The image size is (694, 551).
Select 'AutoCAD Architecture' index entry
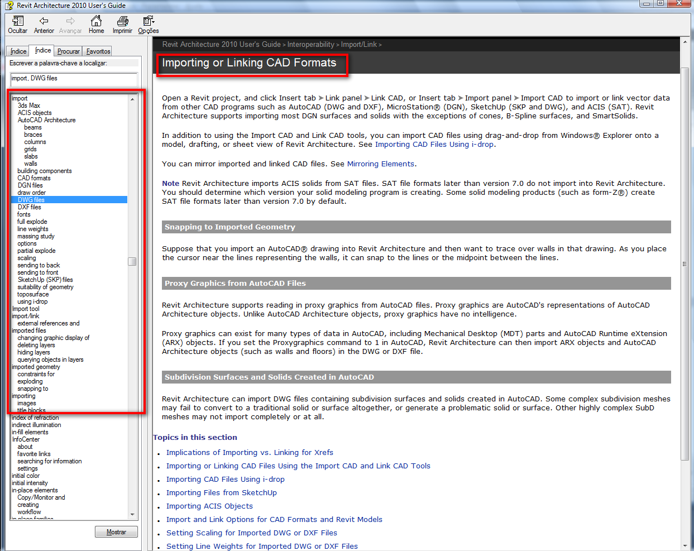pos(46,120)
